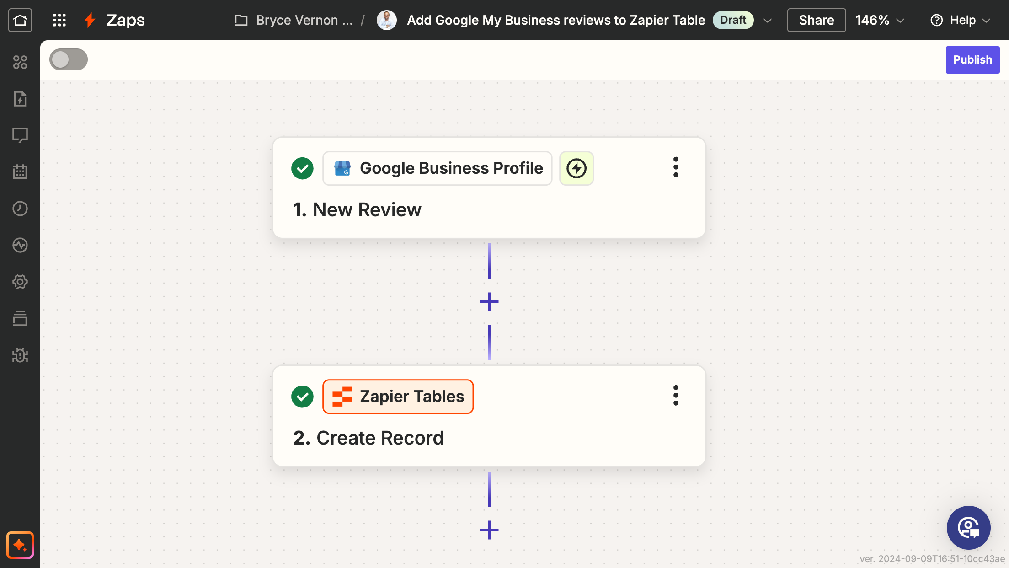Click the Zapier Tables app icon

point(342,396)
